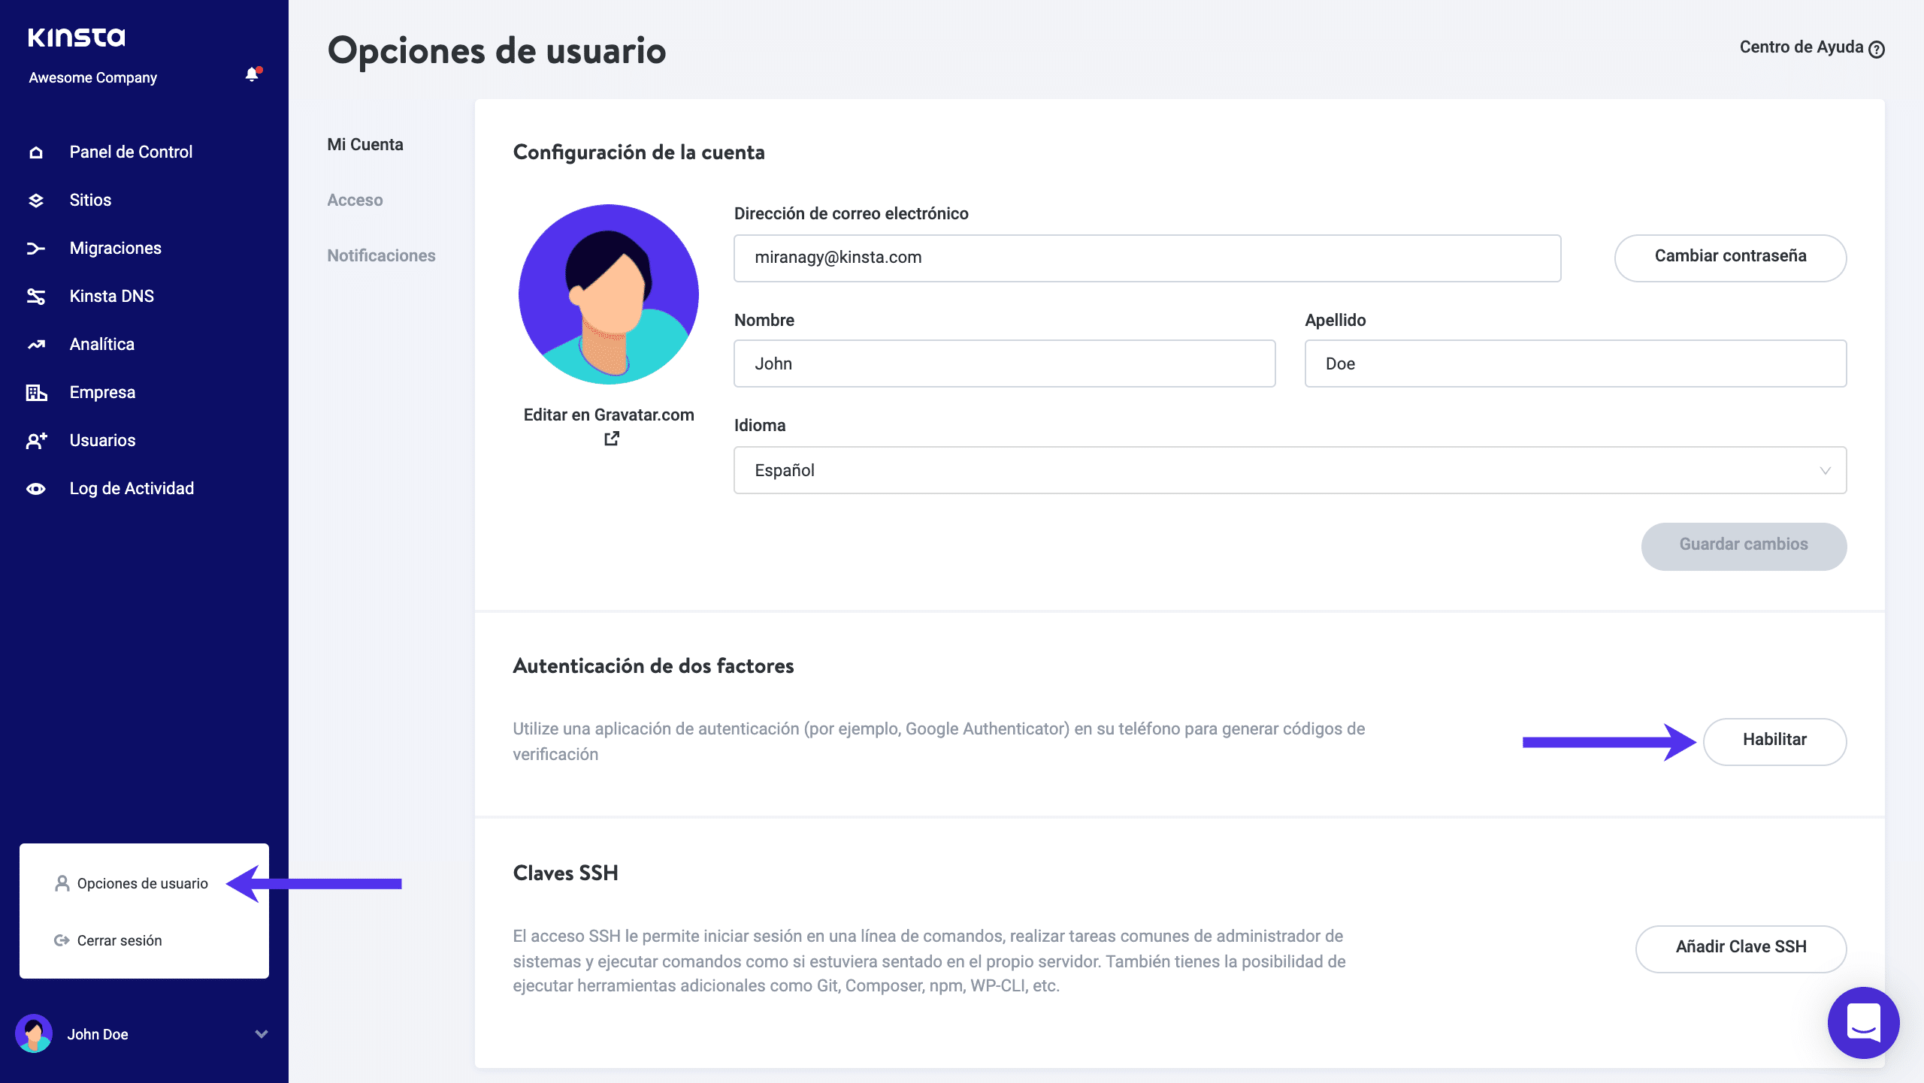Click the Empresa building icon
This screenshot has height=1083, width=1924.
36,393
